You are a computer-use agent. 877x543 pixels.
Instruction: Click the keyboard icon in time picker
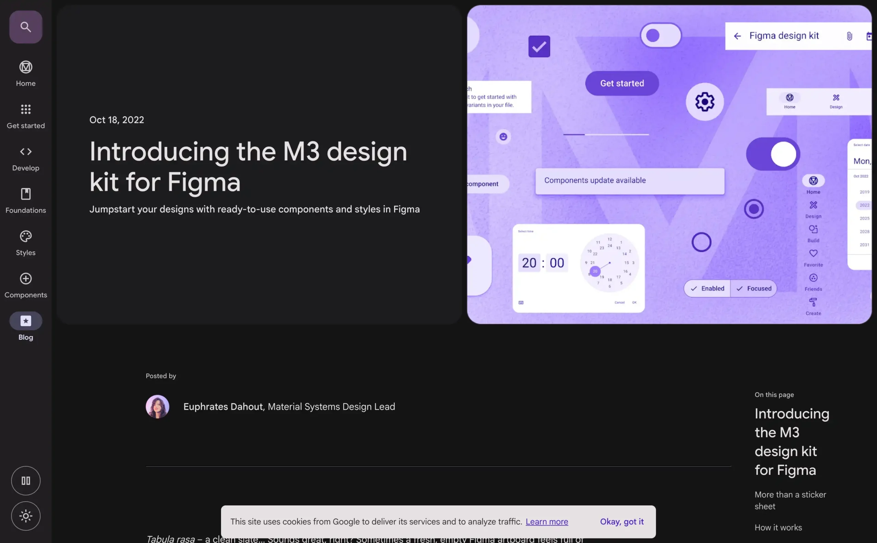pyautogui.click(x=521, y=303)
